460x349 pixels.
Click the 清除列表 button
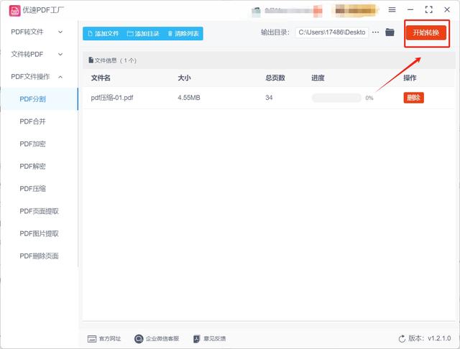tap(183, 34)
